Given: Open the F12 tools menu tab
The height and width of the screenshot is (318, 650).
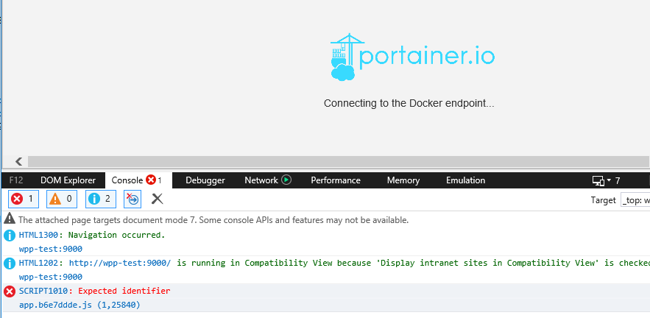Looking at the screenshot, I should pyautogui.click(x=15, y=180).
